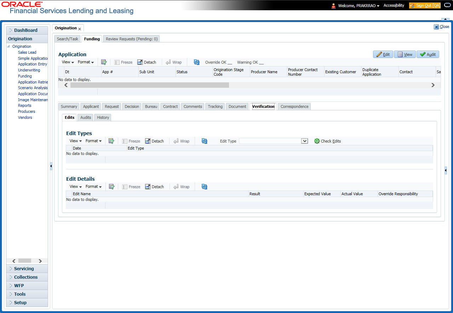
Task: Refresh the Edit Types table
Action: (205, 141)
